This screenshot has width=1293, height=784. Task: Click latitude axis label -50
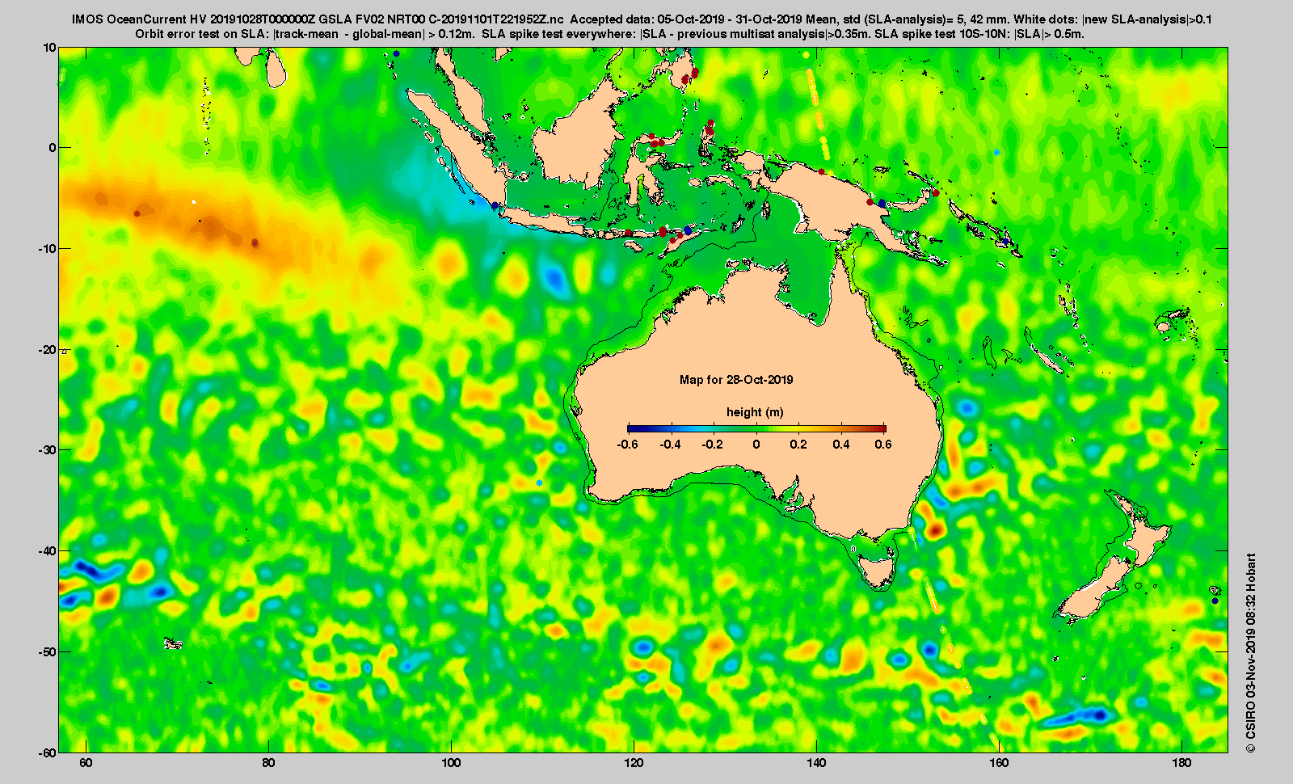48,651
